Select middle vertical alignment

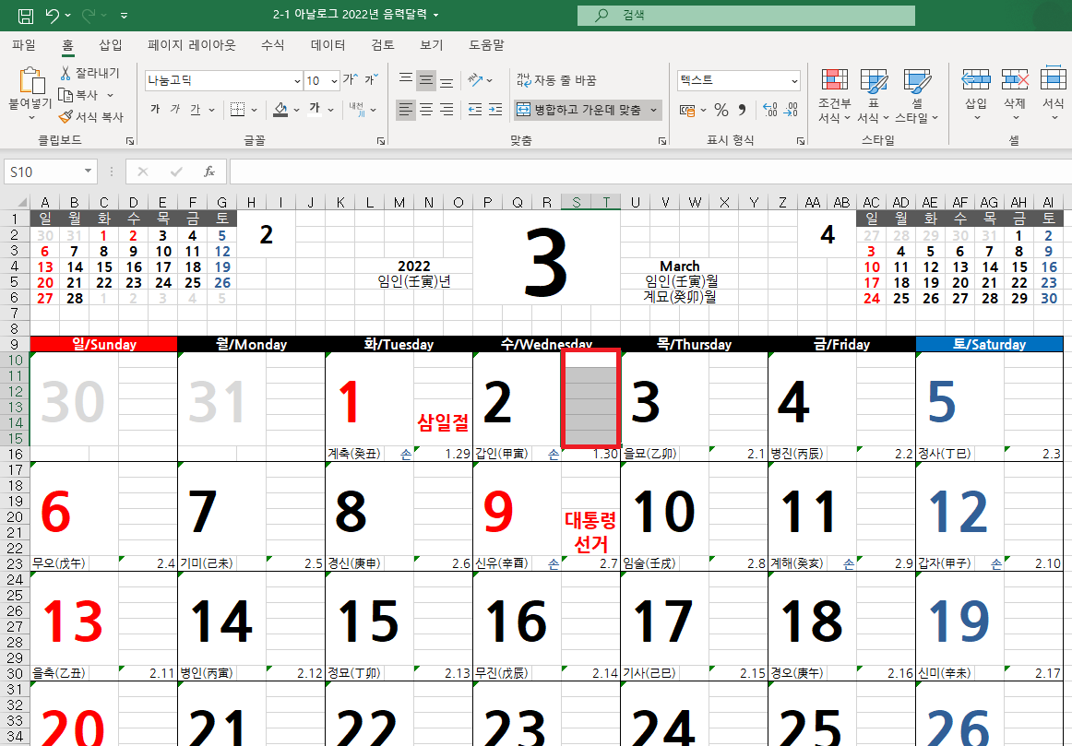426,80
